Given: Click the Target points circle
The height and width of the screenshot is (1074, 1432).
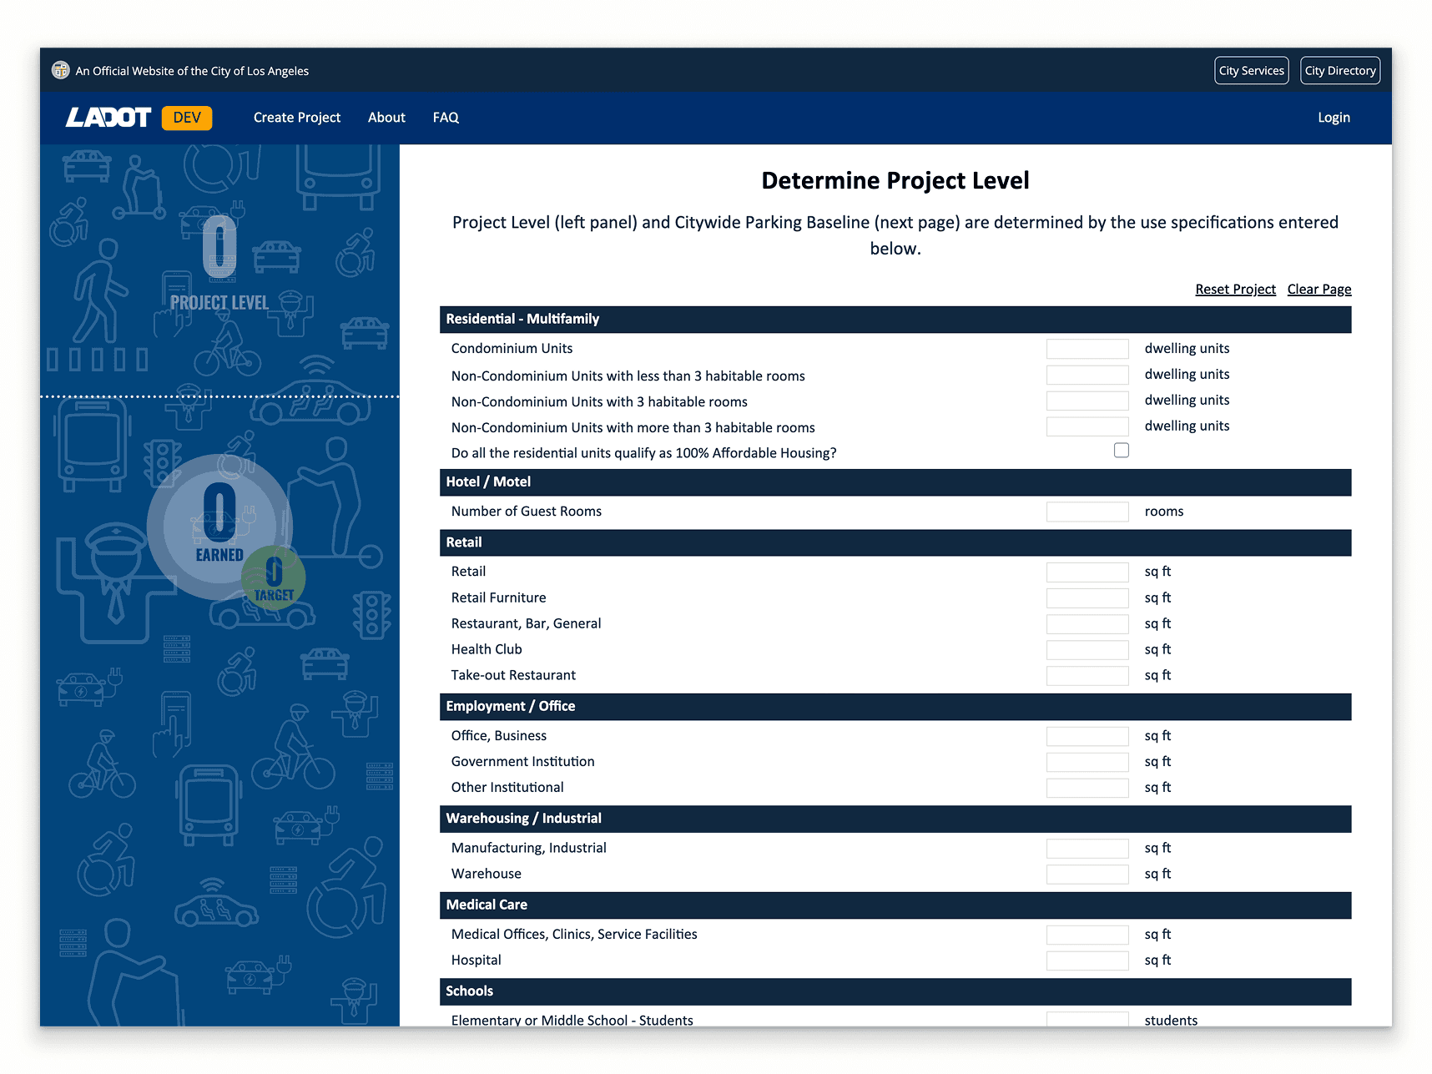Looking at the screenshot, I should (x=274, y=577).
